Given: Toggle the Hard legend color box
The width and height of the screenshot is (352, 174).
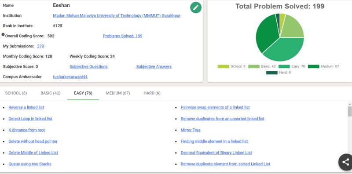Looking at the screenshot, I should (272, 72).
